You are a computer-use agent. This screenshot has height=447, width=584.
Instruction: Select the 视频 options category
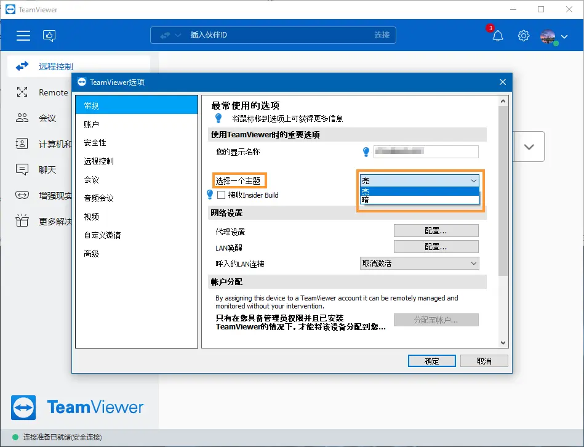(137, 217)
